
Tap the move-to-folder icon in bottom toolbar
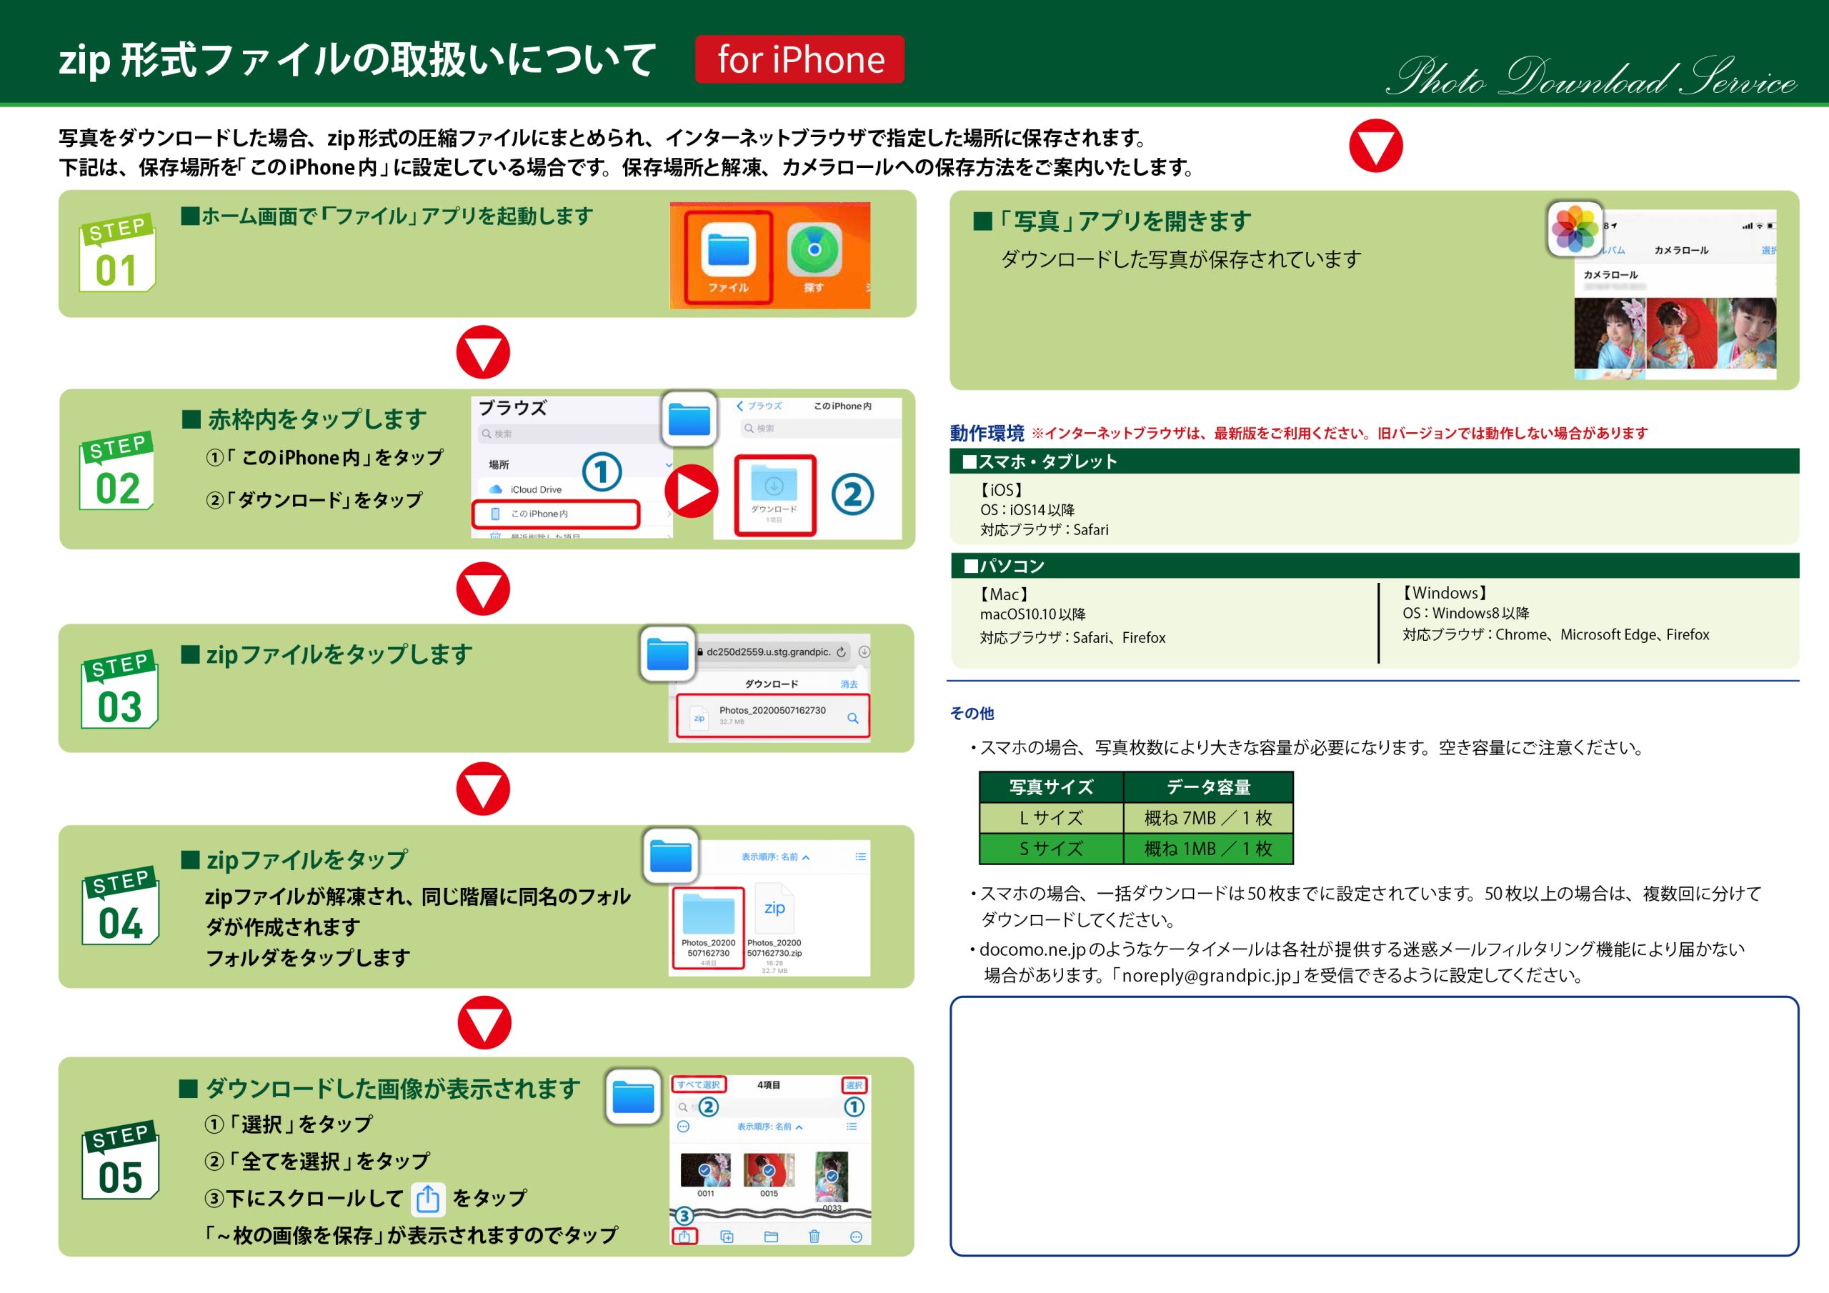tap(771, 1237)
